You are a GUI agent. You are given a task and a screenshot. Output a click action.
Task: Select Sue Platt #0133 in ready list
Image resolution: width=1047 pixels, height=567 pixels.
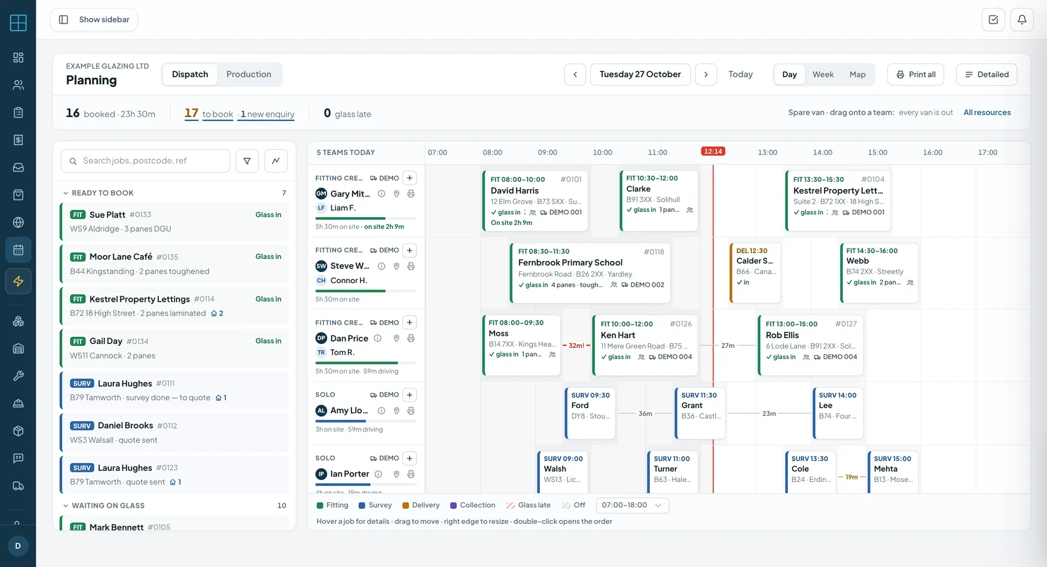pos(175,222)
